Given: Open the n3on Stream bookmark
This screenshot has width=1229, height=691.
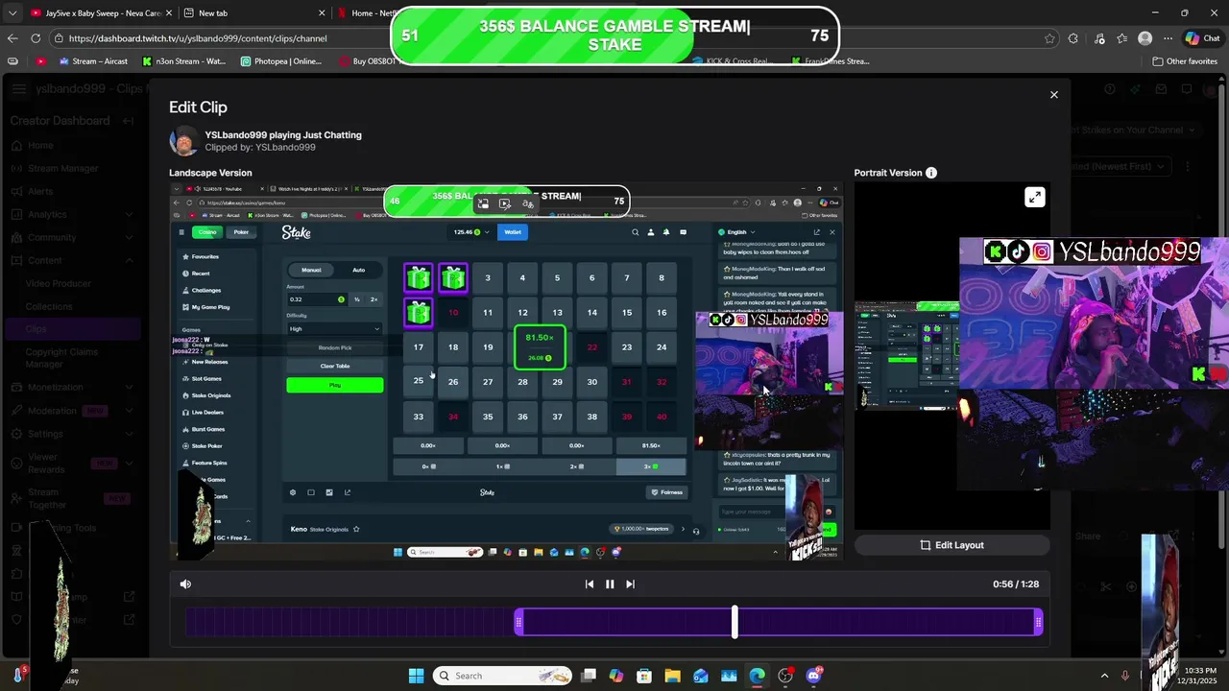Looking at the screenshot, I should (x=183, y=61).
